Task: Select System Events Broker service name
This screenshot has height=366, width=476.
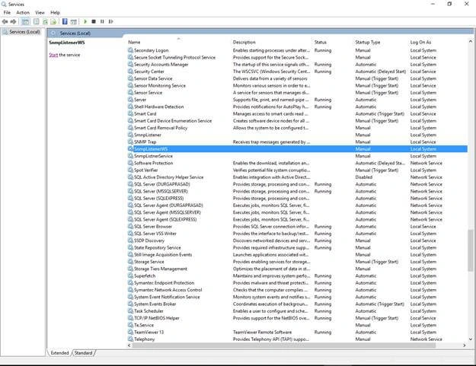Action: coord(155,304)
